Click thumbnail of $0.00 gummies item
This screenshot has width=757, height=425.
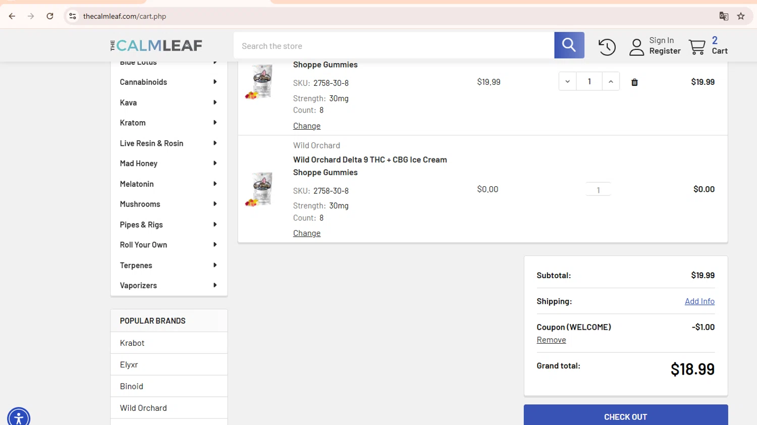259,189
